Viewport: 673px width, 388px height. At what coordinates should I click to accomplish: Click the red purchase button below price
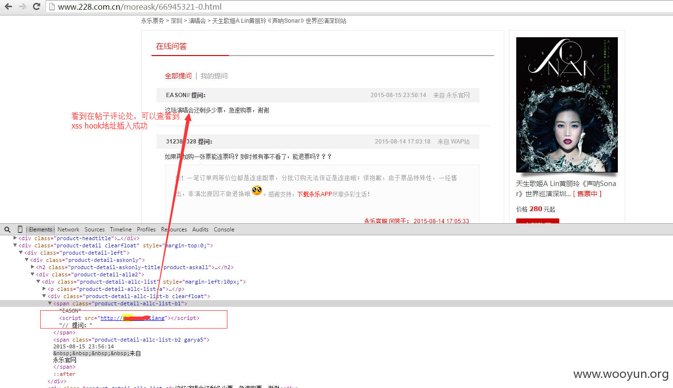538,221
